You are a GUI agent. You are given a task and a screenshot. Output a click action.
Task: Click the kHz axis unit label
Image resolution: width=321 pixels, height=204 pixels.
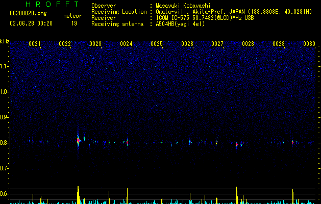pyautogui.click(x=5, y=41)
